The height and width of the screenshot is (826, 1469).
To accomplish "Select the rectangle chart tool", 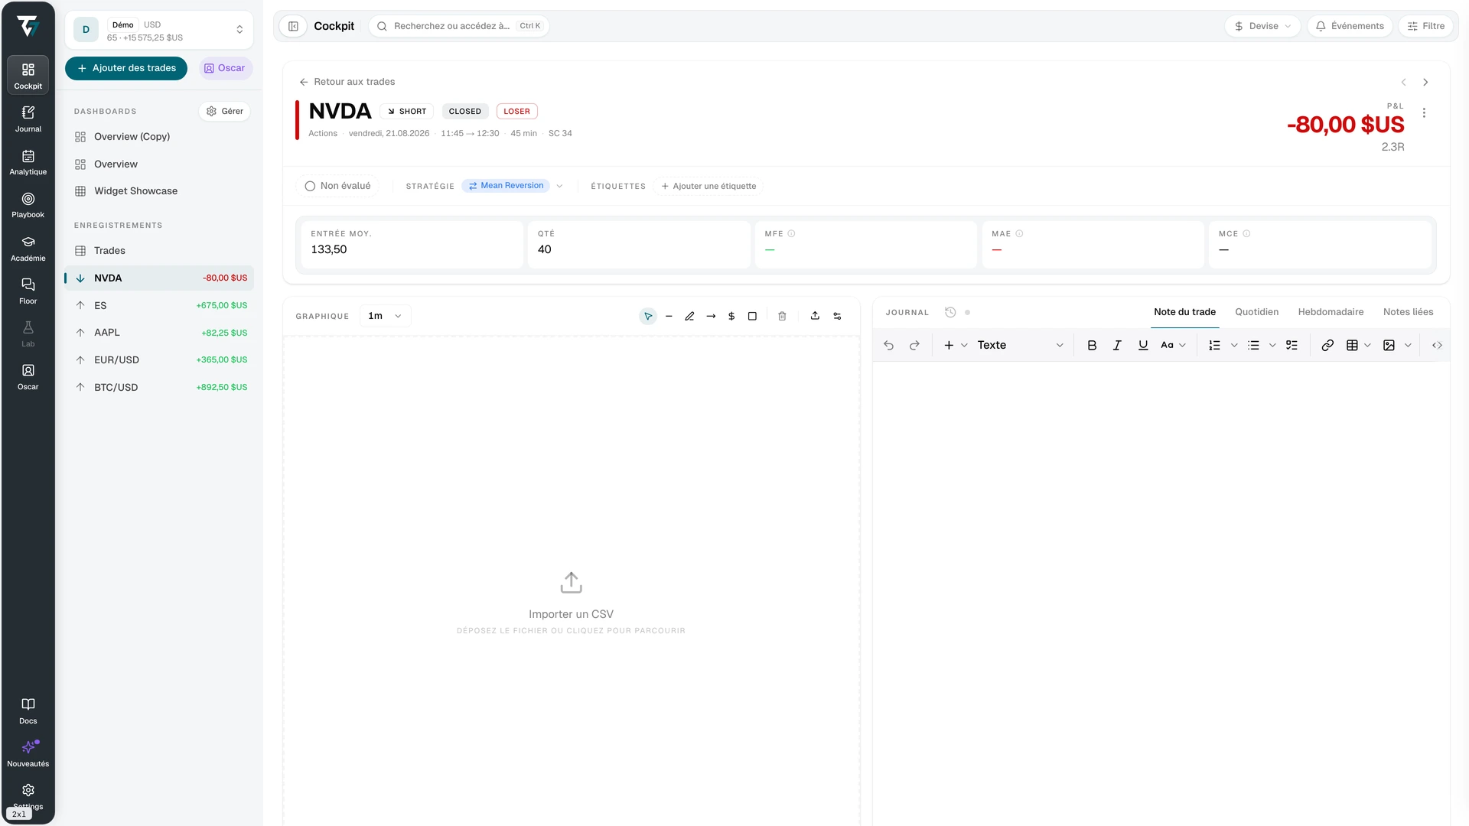I will (752, 316).
